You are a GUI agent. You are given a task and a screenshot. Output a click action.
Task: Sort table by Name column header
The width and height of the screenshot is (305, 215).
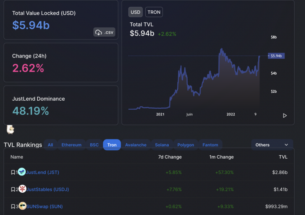tap(17, 157)
